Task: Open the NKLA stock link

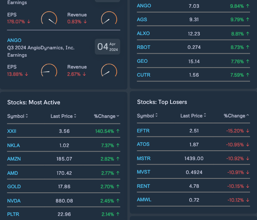Action: pyautogui.click(x=13, y=145)
